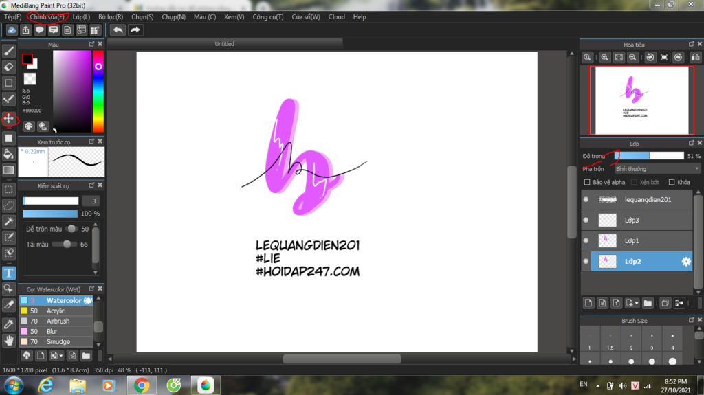Toggle visibility of Lớp3 layer
This screenshot has width=704, height=395.
[586, 220]
